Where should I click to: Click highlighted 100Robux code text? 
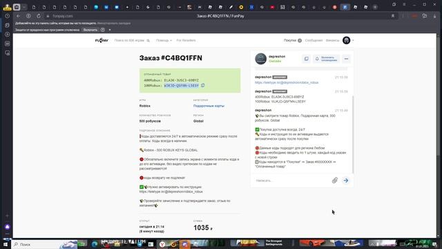coord(181,85)
